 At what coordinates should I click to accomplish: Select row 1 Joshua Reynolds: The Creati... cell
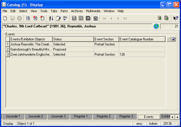pyautogui.click(x=31, y=44)
